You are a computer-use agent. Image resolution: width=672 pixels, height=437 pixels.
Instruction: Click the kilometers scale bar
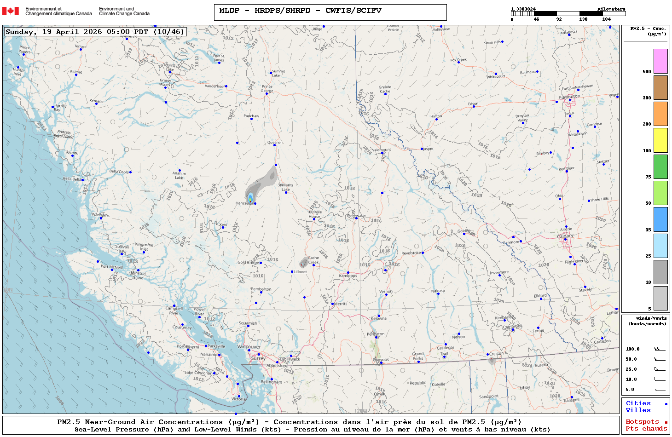568,14
